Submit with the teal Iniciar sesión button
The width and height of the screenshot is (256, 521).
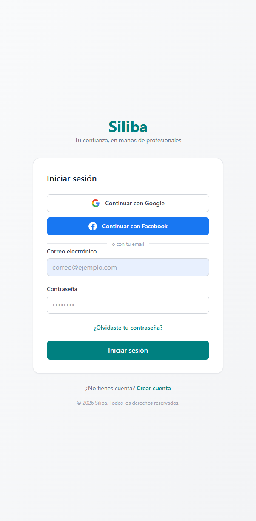click(x=128, y=350)
